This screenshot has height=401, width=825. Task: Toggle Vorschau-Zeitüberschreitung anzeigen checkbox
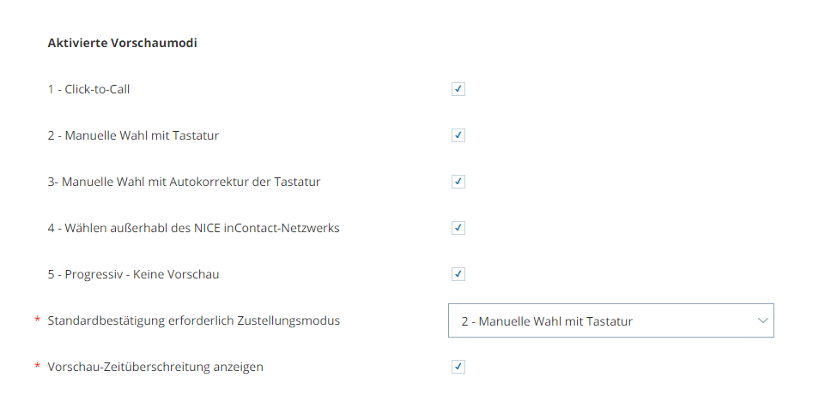[x=458, y=367]
